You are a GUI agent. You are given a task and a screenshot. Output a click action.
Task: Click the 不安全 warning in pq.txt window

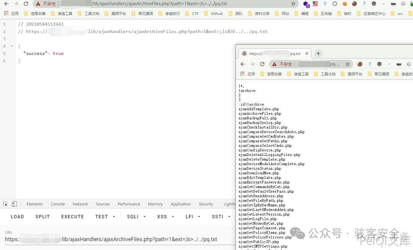pyautogui.click(x=282, y=64)
